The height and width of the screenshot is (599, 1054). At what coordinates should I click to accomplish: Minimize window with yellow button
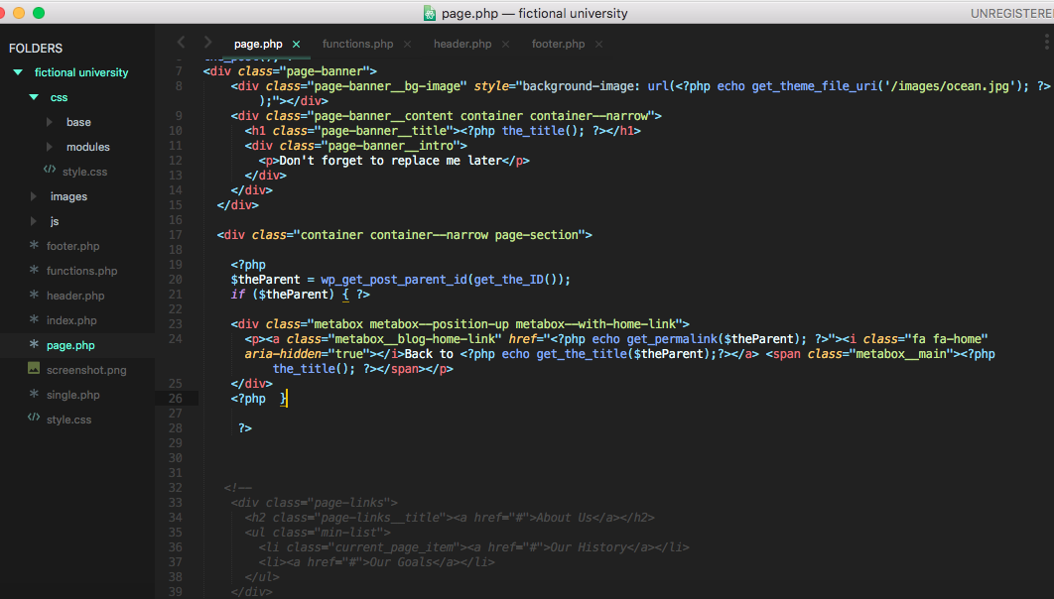tap(19, 13)
